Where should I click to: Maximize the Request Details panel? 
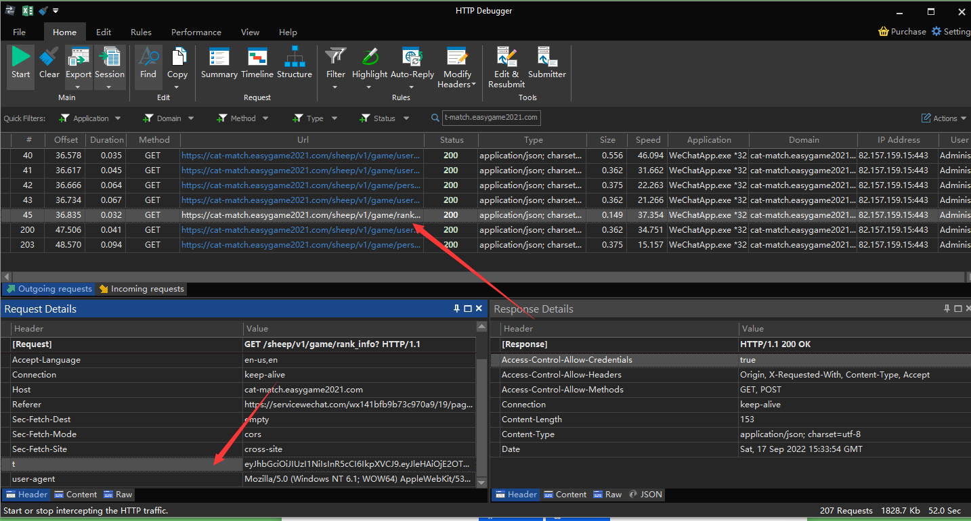pos(467,309)
